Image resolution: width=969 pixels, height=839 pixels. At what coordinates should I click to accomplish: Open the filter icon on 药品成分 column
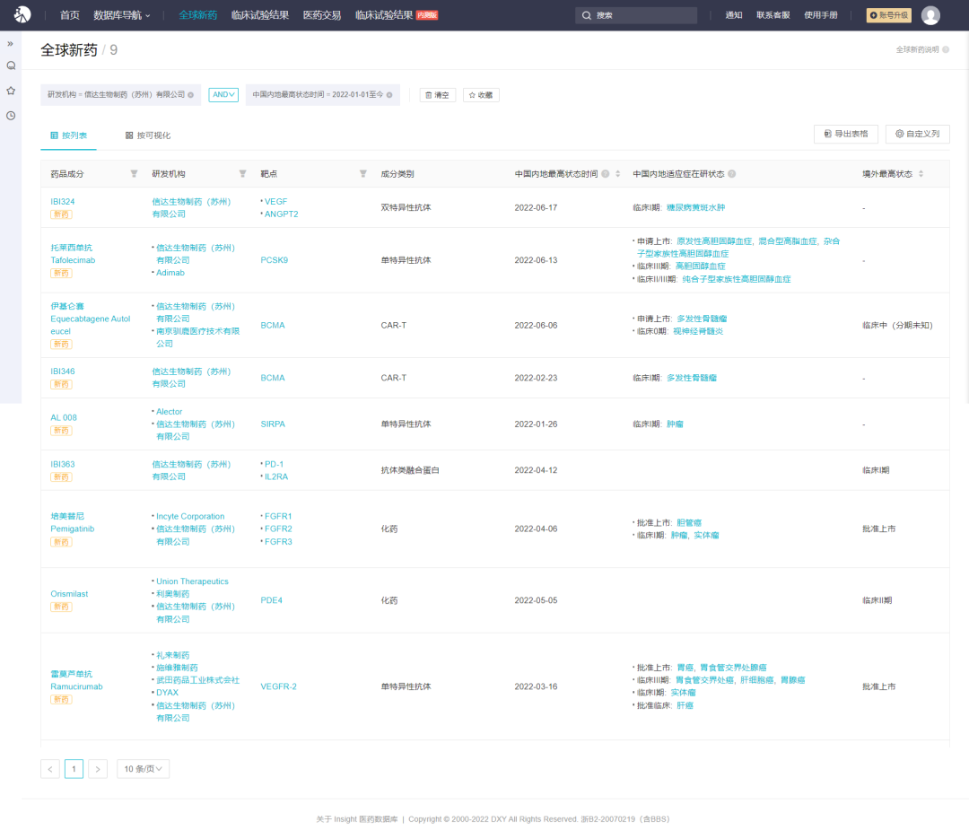tap(134, 174)
